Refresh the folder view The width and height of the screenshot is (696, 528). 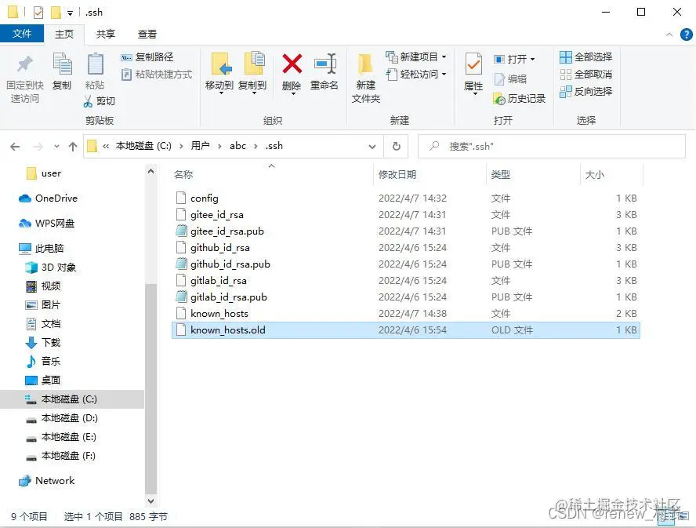(x=396, y=146)
